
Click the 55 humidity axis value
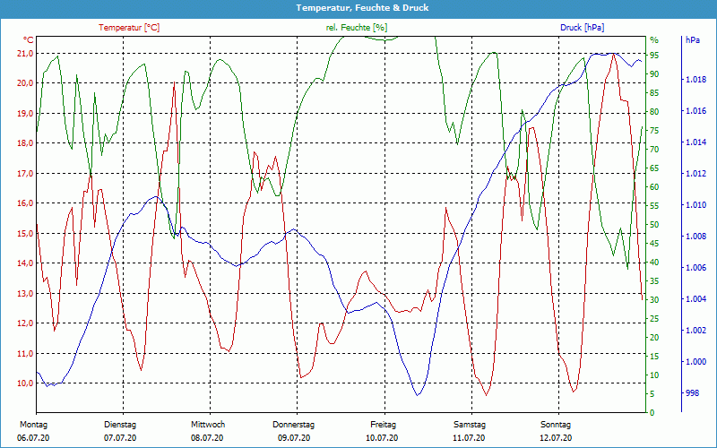(654, 206)
